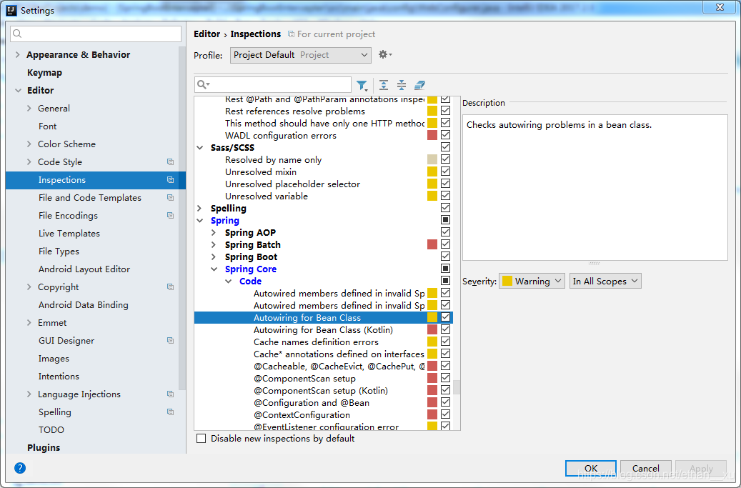Click the OK button
Image resolution: width=741 pixels, height=488 pixels.
pyautogui.click(x=591, y=468)
